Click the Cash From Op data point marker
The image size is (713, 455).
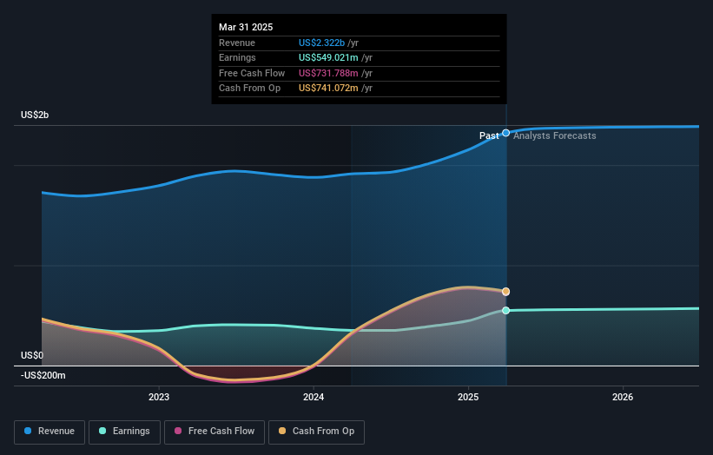tap(505, 292)
